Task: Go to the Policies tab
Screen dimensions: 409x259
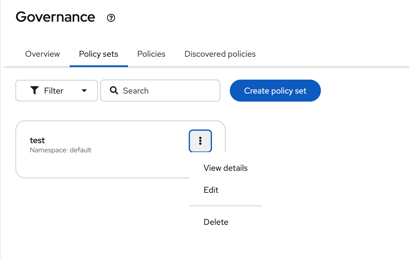Action: pyautogui.click(x=151, y=54)
